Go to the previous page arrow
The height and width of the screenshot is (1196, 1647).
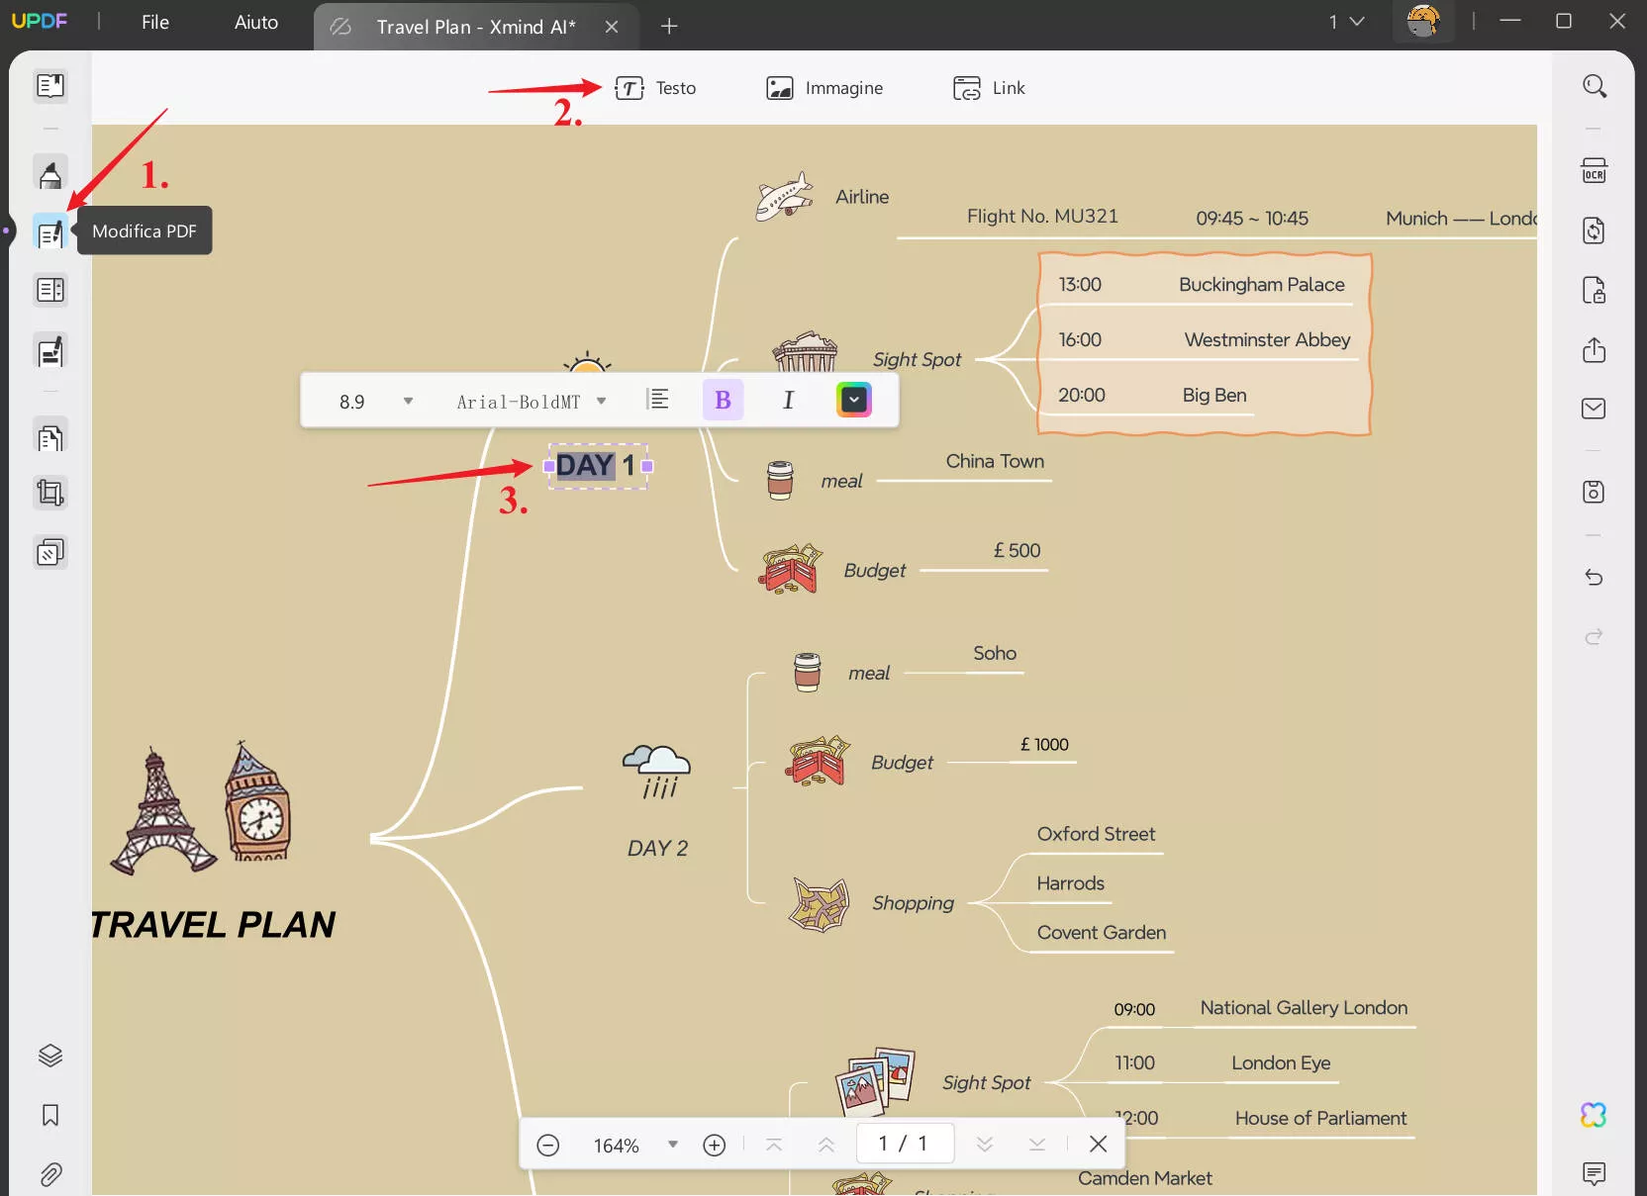(x=826, y=1145)
